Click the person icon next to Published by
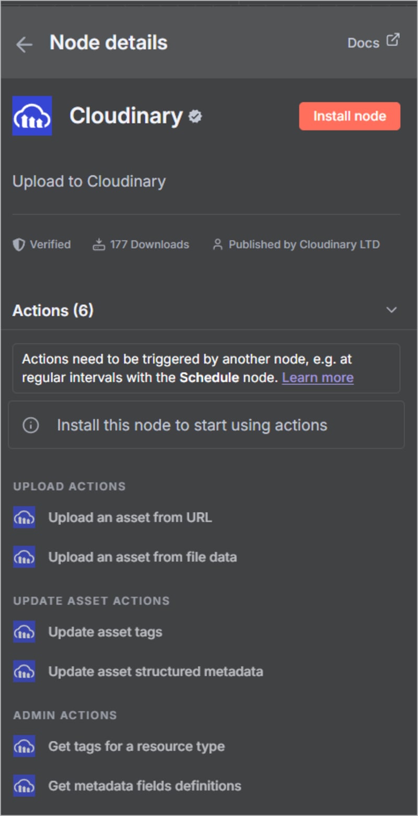The width and height of the screenshot is (418, 816). coord(218,244)
